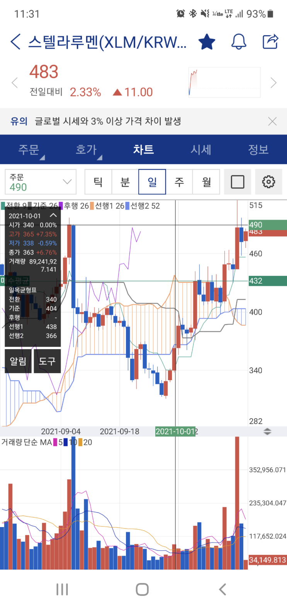287x608 pixels.
Task: Tap the 선행1 26 indicator legend
Action: tap(107, 206)
